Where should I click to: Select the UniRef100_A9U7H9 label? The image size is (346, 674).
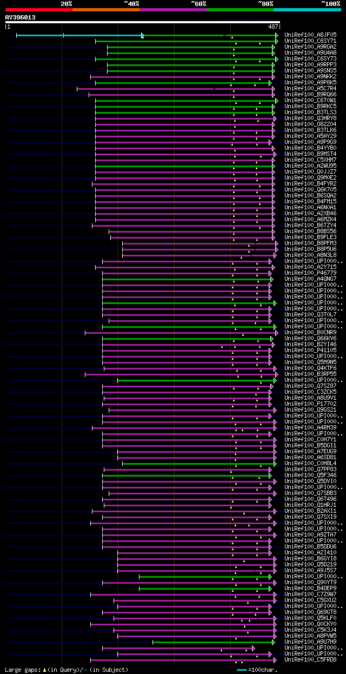(x=311, y=642)
